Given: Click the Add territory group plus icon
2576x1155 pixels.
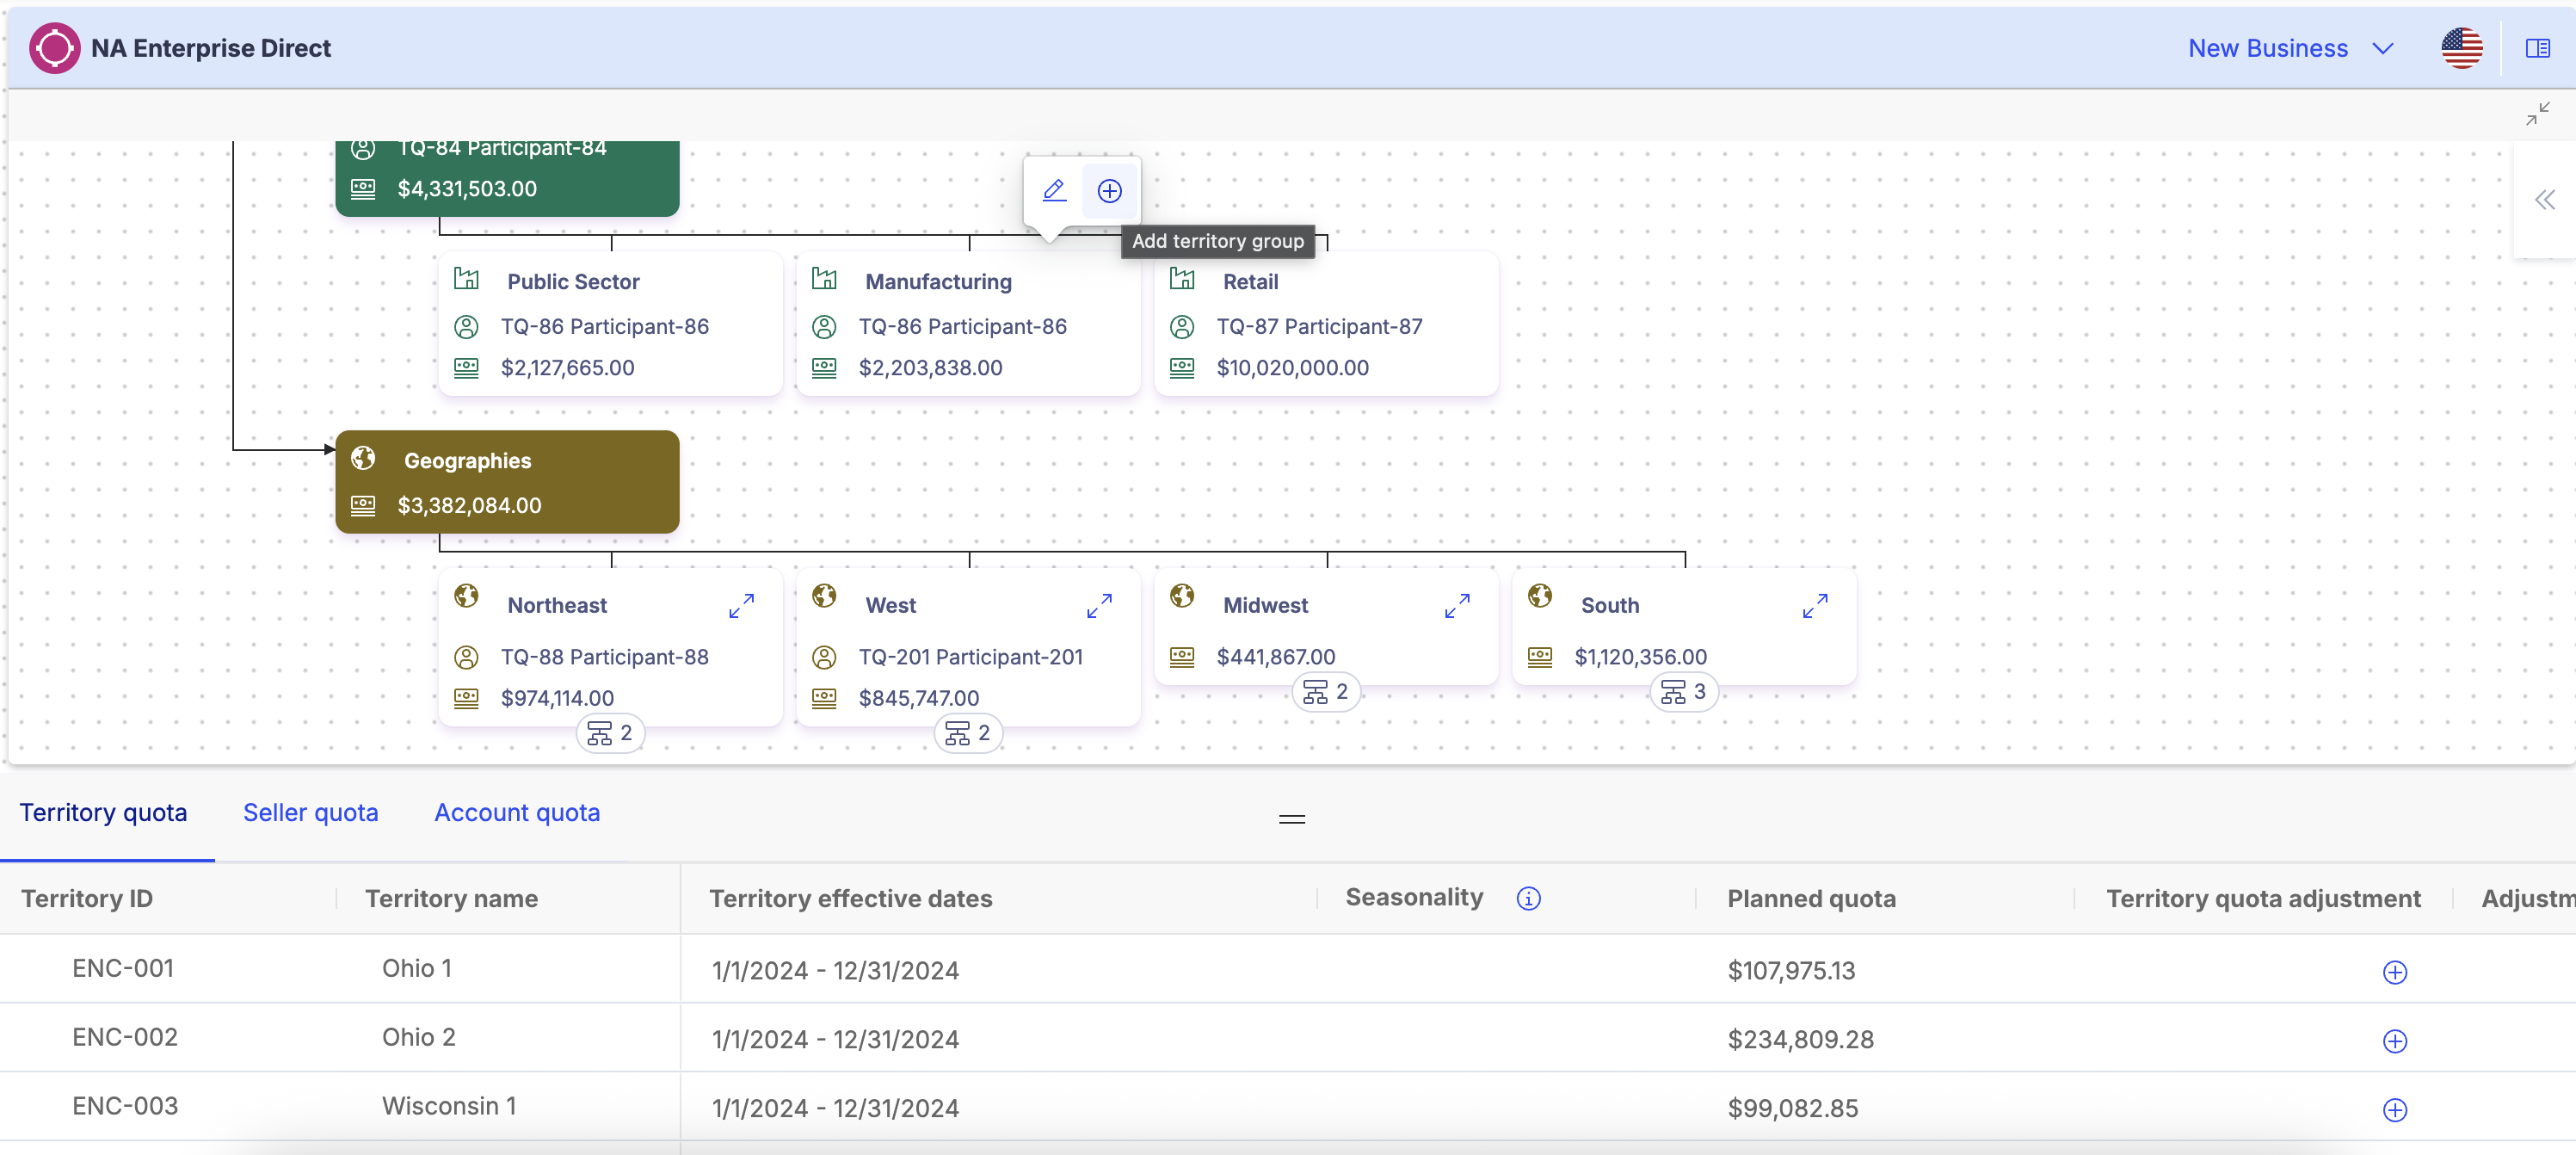Looking at the screenshot, I should tap(1109, 191).
